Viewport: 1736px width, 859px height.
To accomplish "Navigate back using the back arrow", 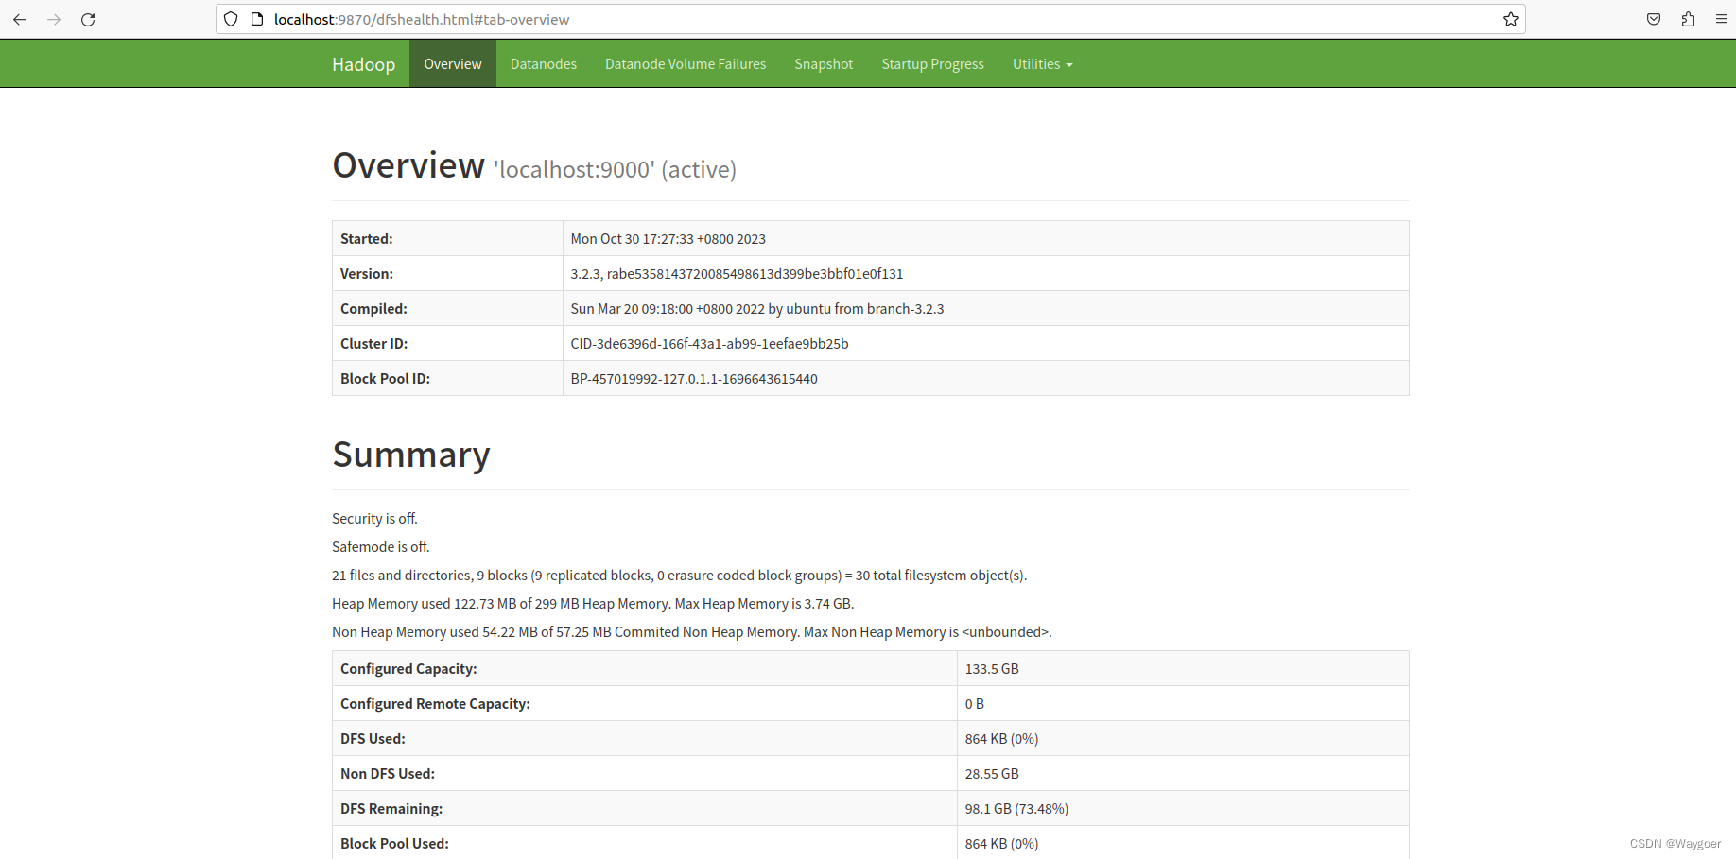I will (20, 19).
